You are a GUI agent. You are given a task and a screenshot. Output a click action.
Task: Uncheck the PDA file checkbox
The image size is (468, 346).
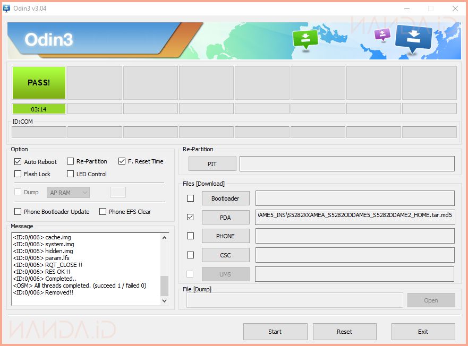pos(191,217)
